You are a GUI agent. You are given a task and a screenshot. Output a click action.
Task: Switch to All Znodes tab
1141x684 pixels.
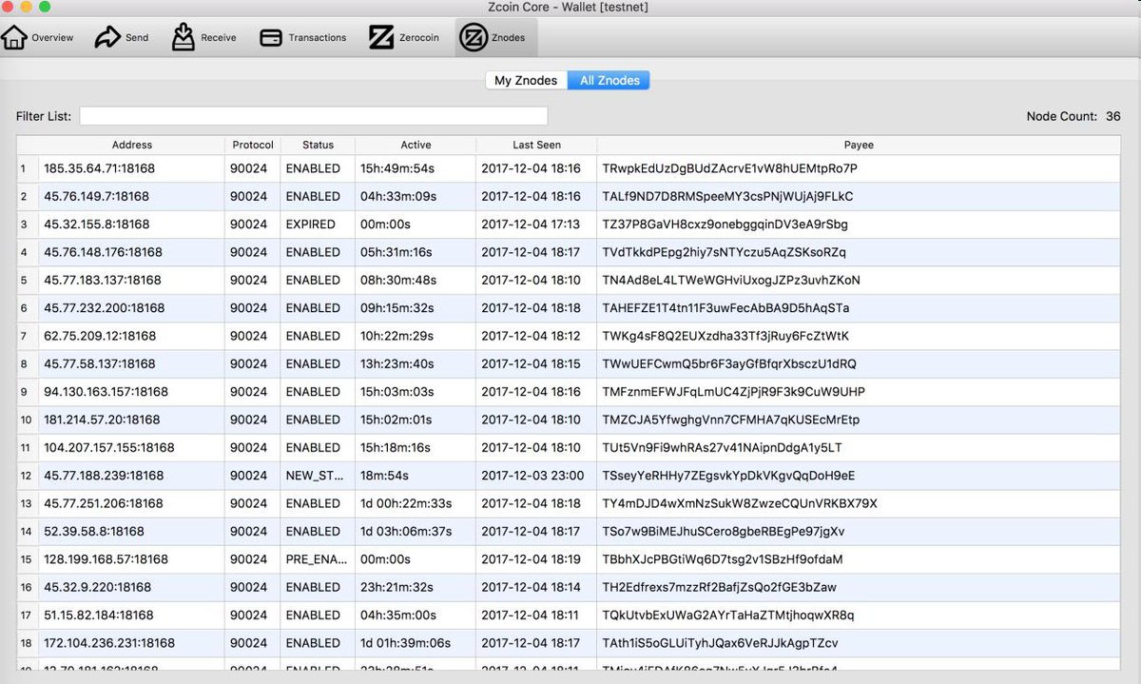click(x=609, y=80)
